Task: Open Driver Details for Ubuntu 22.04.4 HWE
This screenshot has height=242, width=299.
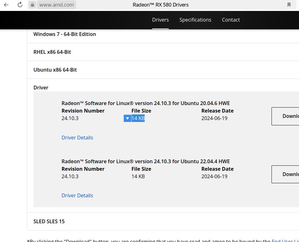Action: pos(77,195)
